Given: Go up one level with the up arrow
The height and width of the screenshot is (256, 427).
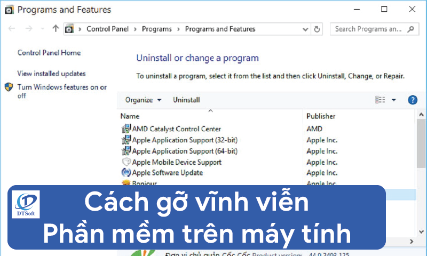Looking at the screenshot, I should [56, 29].
